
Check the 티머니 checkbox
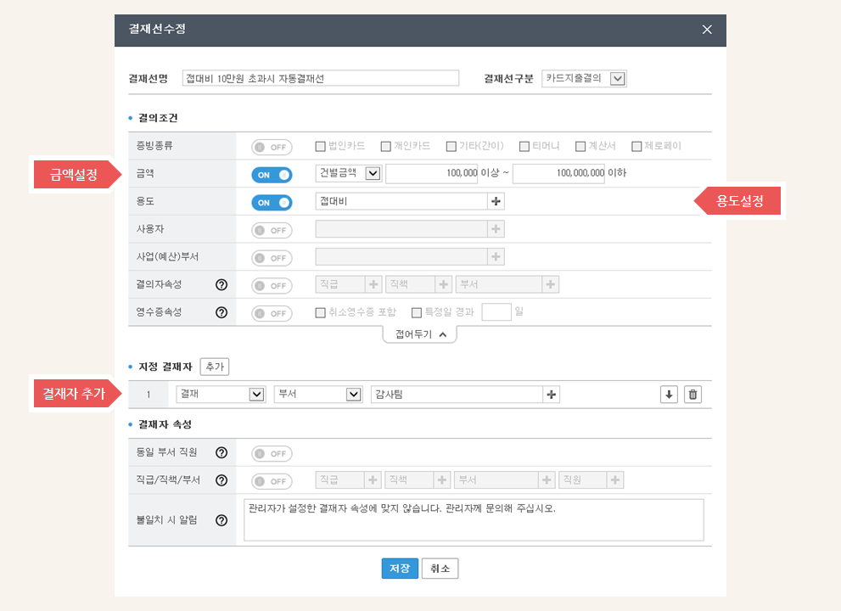[x=524, y=146]
